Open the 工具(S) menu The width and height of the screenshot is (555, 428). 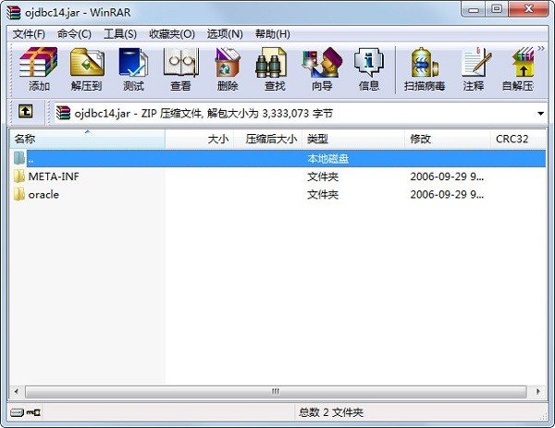(x=120, y=34)
